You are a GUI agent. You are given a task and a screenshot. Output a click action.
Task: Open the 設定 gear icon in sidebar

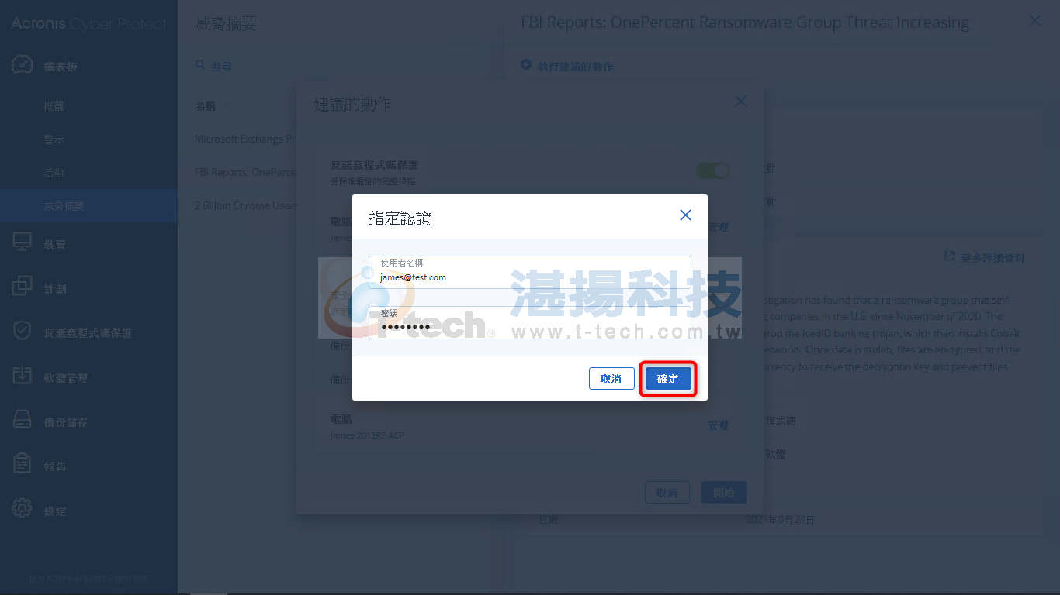click(23, 510)
